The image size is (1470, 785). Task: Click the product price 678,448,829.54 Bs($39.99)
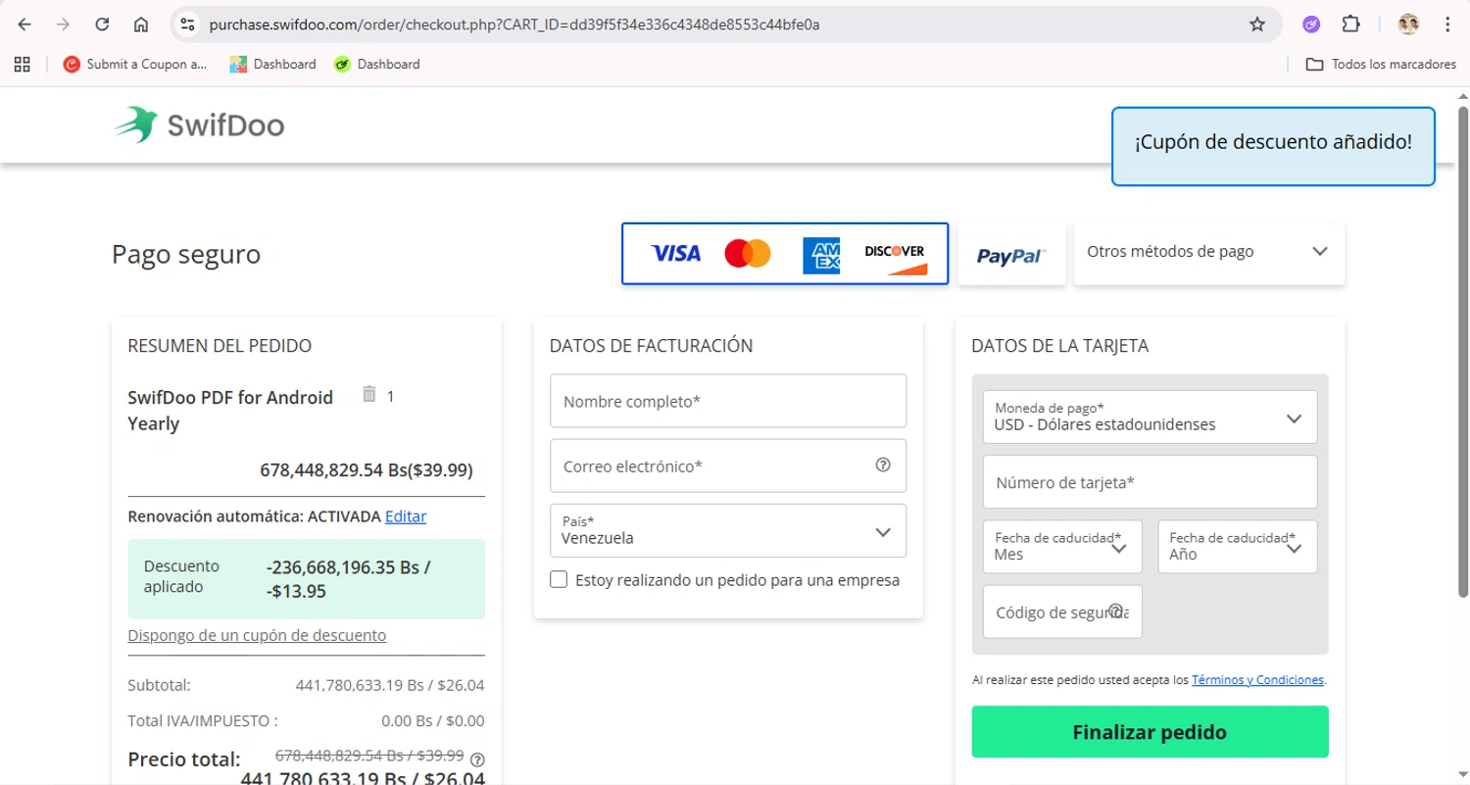point(367,469)
